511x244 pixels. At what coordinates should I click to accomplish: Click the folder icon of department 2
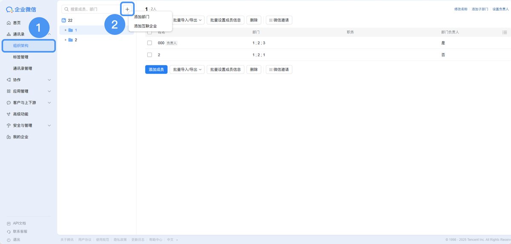point(71,40)
